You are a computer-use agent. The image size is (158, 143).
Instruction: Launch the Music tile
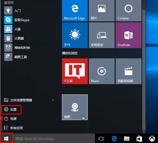coord(102,71)
